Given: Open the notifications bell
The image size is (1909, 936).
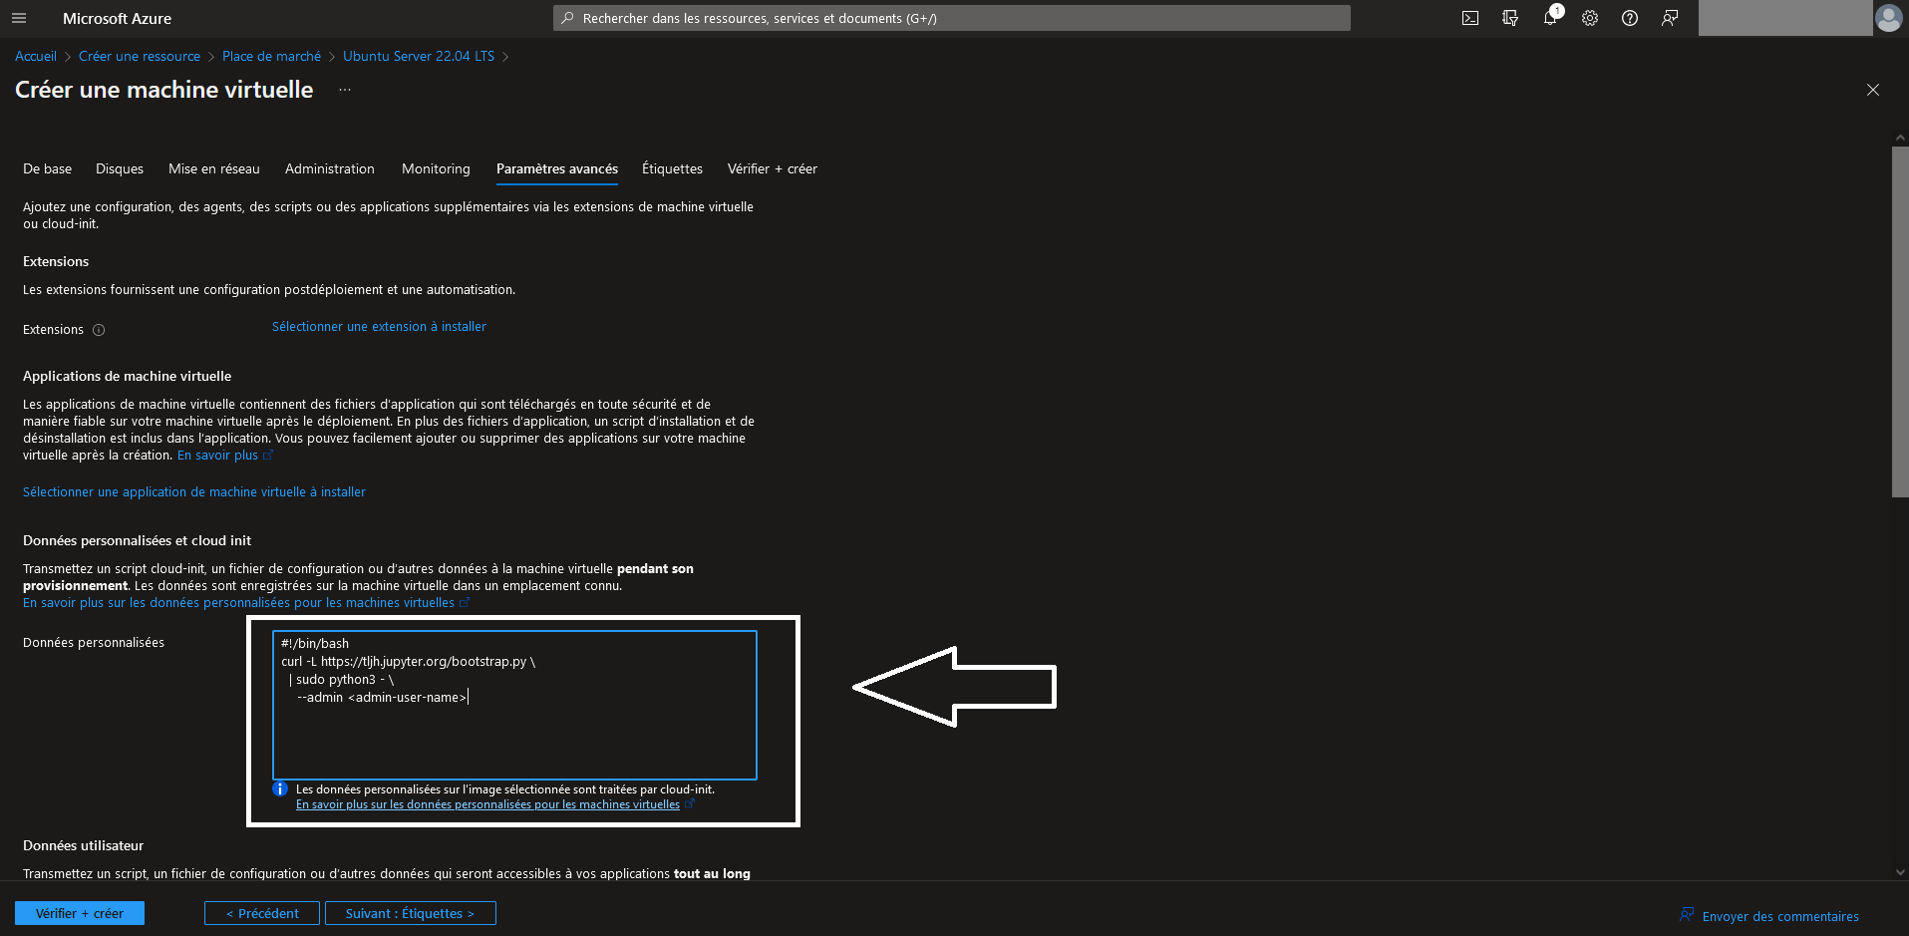Looking at the screenshot, I should (1550, 18).
